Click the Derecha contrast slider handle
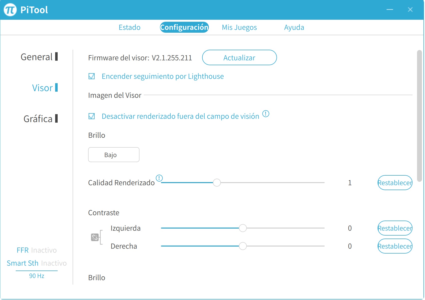The height and width of the screenshot is (300, 425). pos(243,246)
